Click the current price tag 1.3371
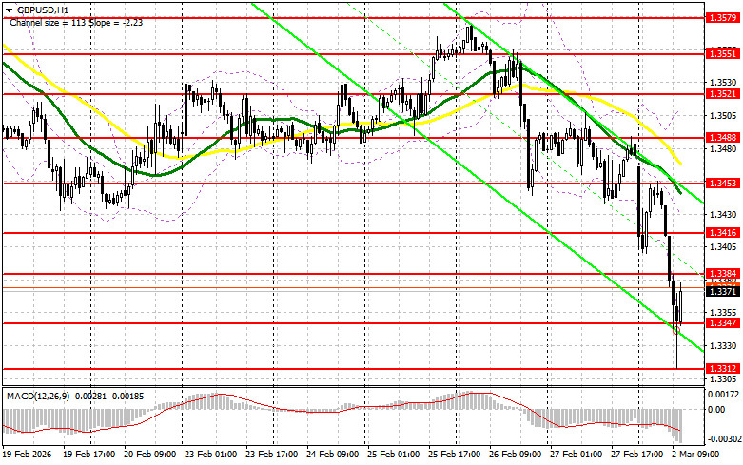The width and height of the screenshot is (743, 465). pyautogui.click(x=722, y=291)
